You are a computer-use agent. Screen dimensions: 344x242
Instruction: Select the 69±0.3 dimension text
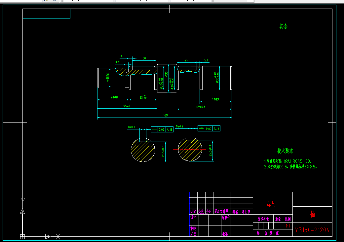pyautogui.click(x=201, y=107)
